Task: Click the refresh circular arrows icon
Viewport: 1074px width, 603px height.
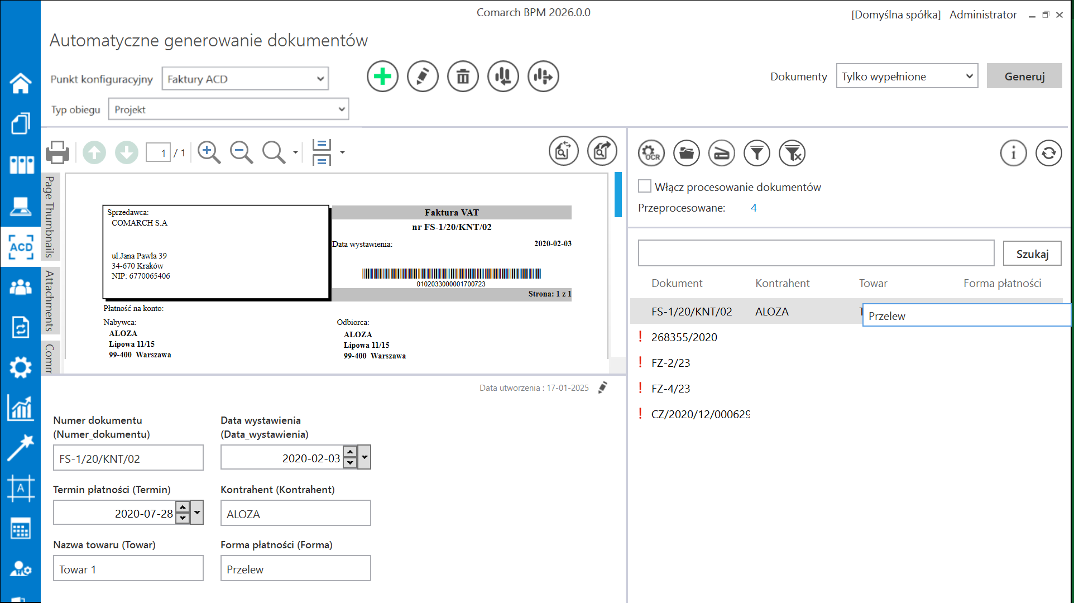Action: point(1048,153)
